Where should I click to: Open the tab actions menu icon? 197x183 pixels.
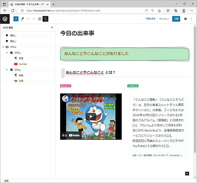click(x=4, y=4)
